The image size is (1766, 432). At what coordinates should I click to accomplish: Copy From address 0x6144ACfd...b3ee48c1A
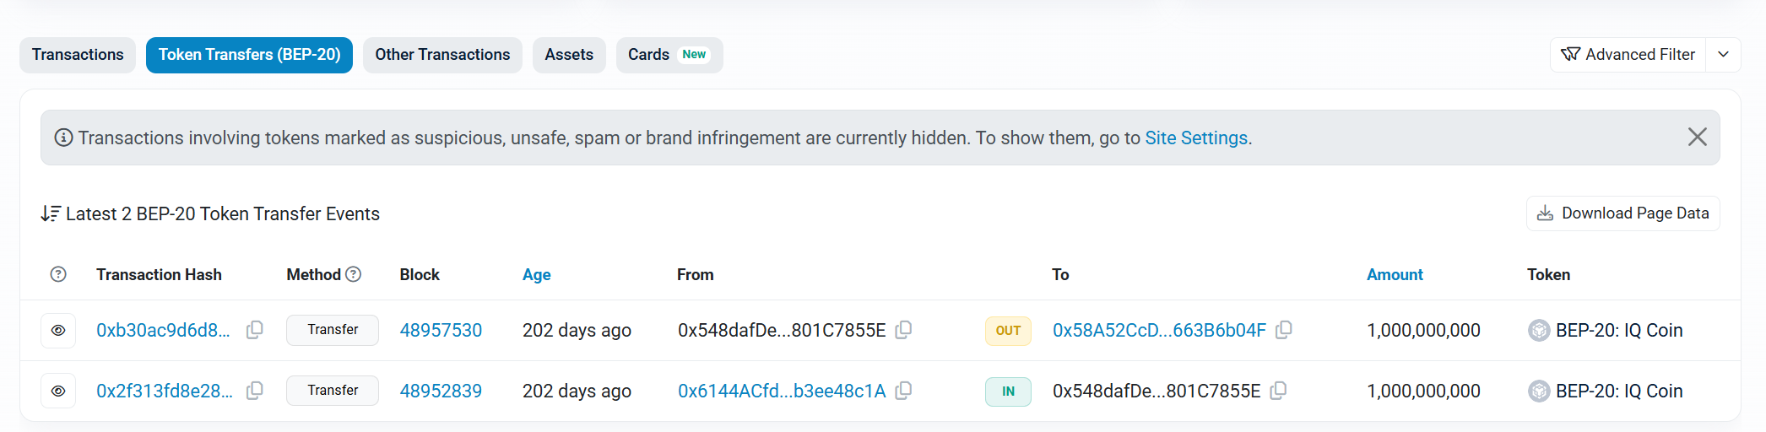pyautogui.click(x=903, y=391)
